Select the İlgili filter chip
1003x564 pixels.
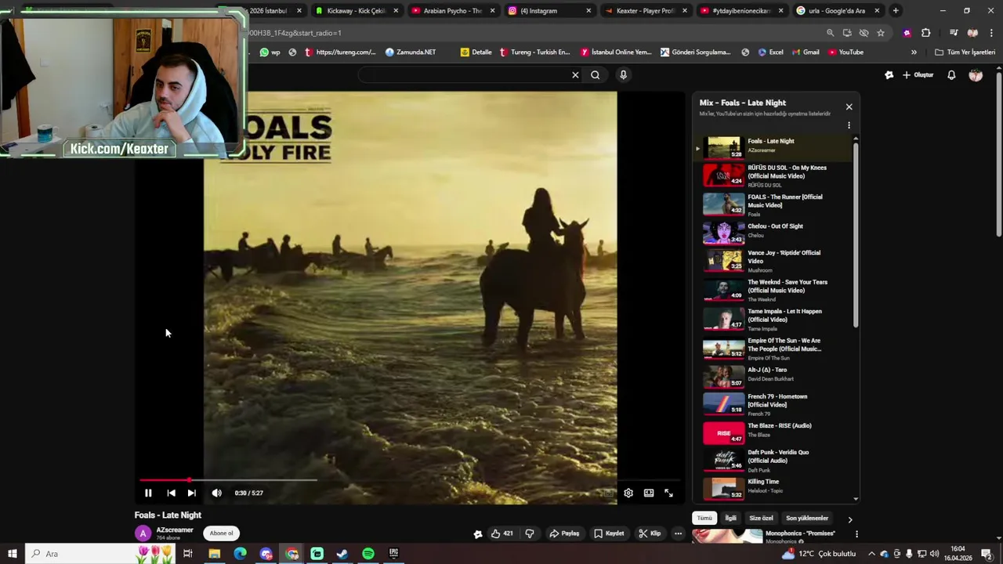click(x=730, y=519)
